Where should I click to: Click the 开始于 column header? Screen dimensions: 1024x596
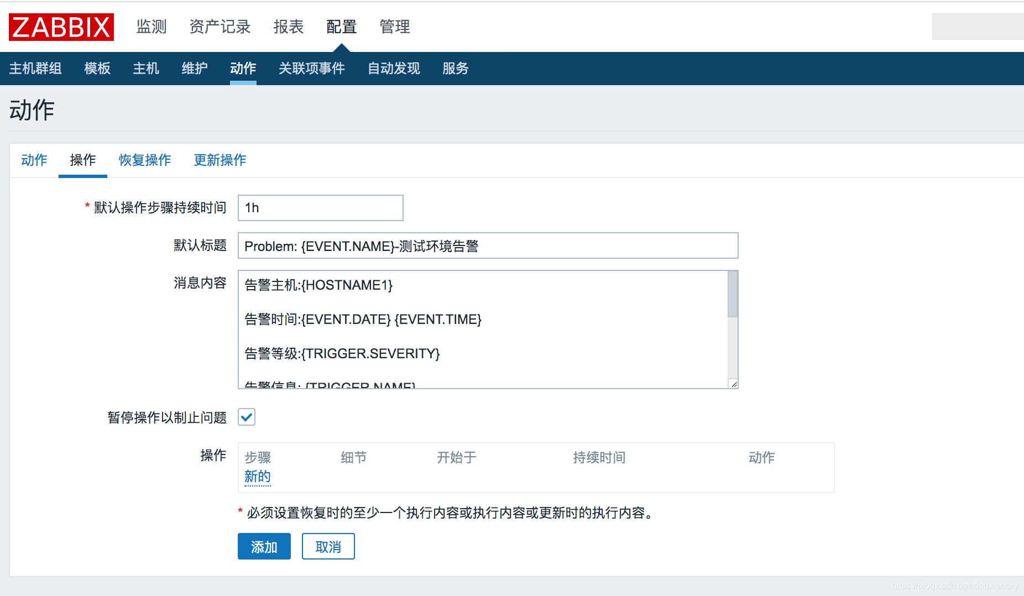[457, 457]
